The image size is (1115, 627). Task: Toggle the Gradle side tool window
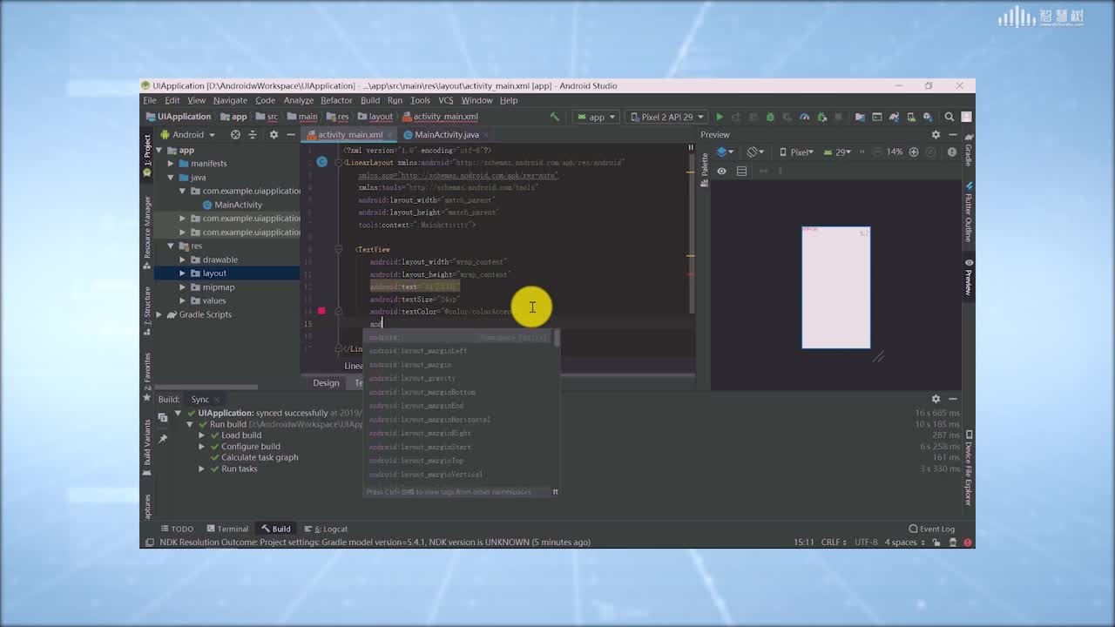pos(968,150)
